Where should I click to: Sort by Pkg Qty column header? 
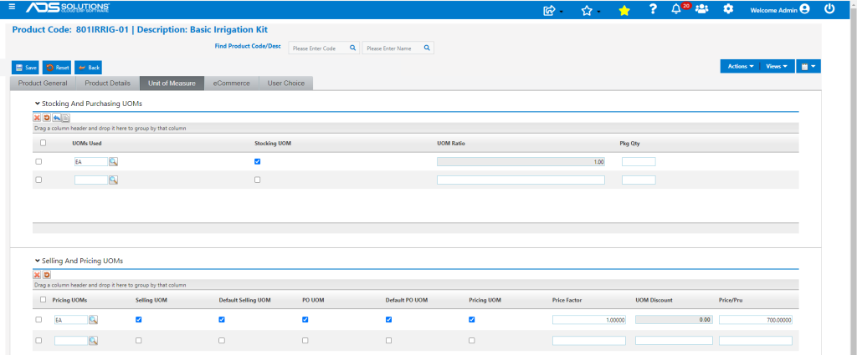coord(629,144)
